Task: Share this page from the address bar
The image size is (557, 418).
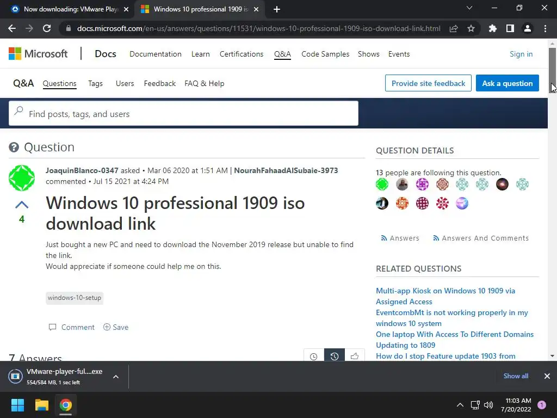Action: pos(454,28)
